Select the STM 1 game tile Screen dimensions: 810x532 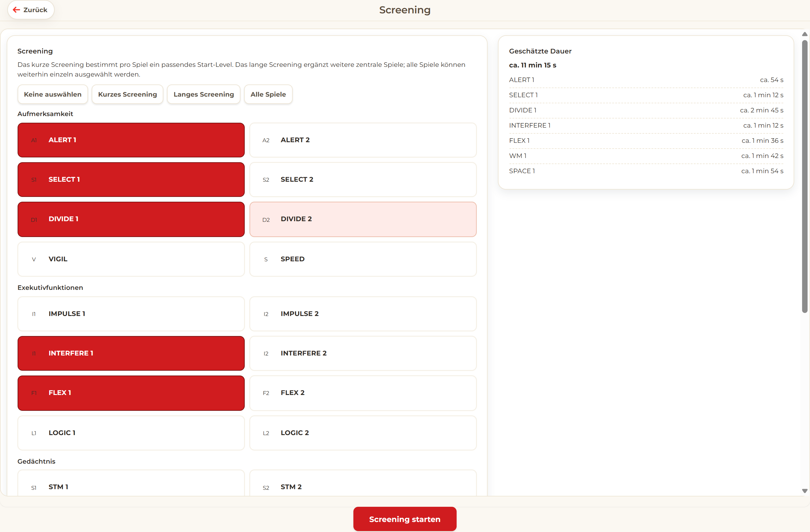[131, 483]
